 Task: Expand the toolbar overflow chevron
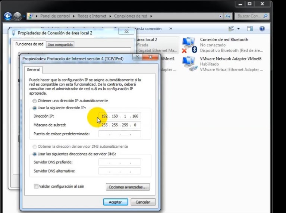170,28
